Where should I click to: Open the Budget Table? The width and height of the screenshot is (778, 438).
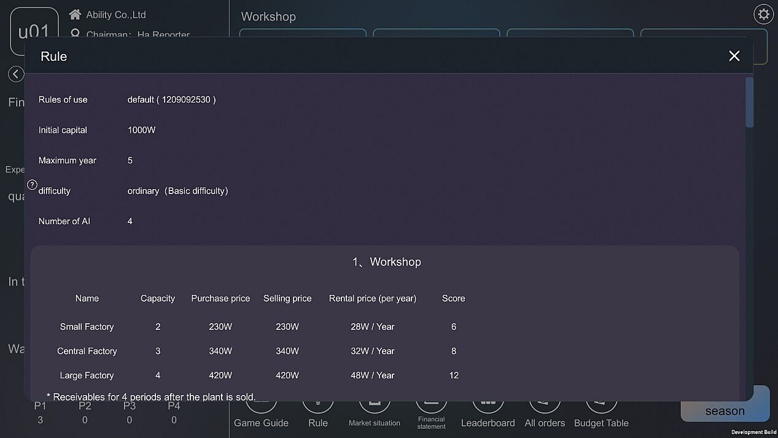coord(601,423)
